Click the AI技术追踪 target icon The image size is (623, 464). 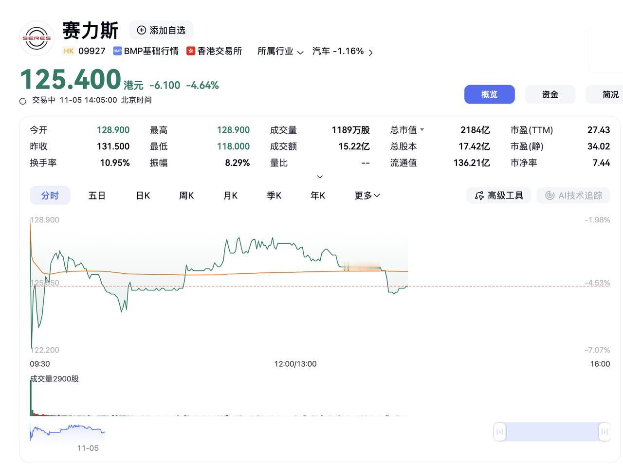550,195
